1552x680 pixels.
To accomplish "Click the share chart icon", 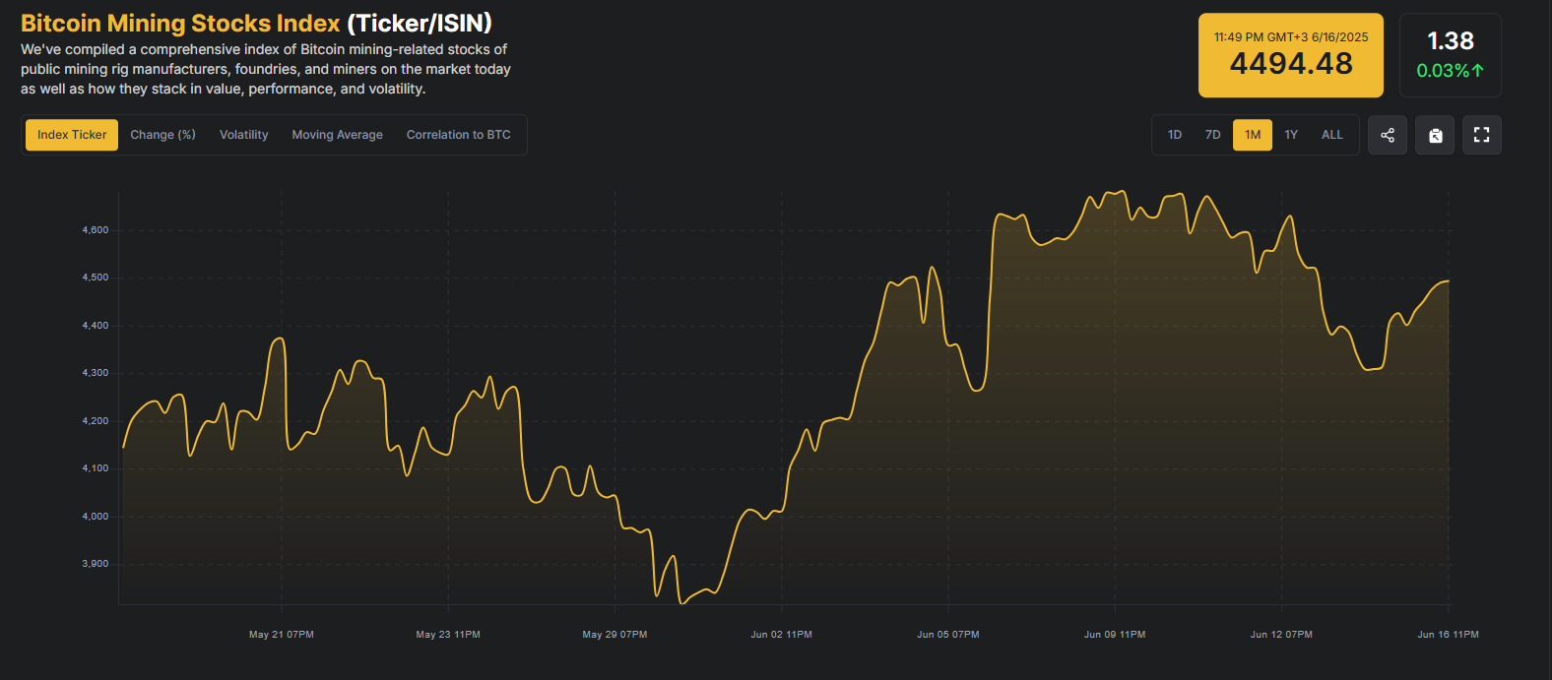I will tap(1388, 135).
